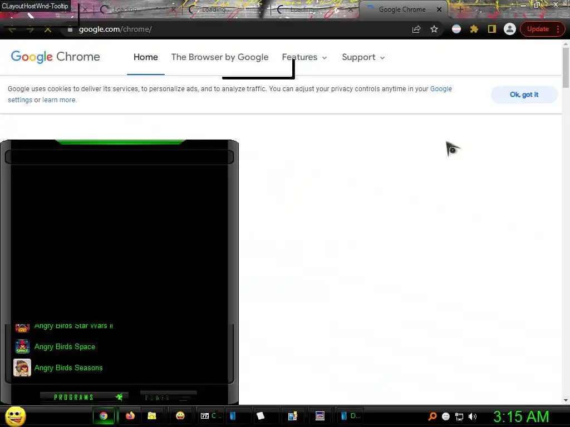The width and height of the screenshot is (570, 427).
Task: Open the Extensions puzzle piece menu
Action: (x=474, y=29)
